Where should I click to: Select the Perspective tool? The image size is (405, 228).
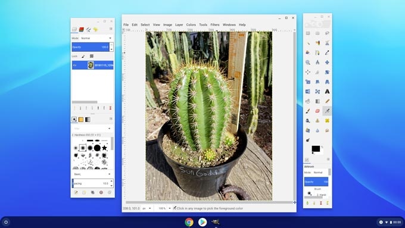coord(327,82)
